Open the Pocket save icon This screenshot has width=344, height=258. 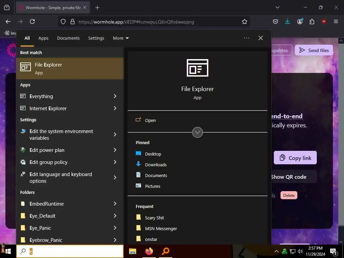275,21
